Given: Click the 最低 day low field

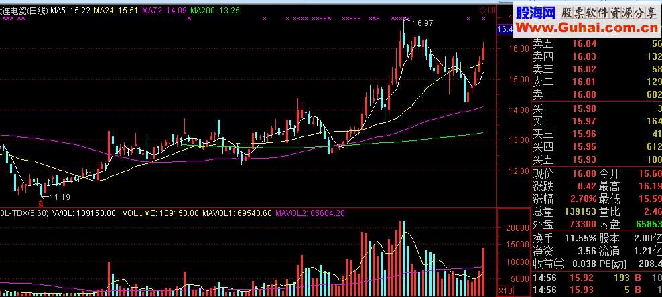Looking at the screenshot, I should point(631,199).
